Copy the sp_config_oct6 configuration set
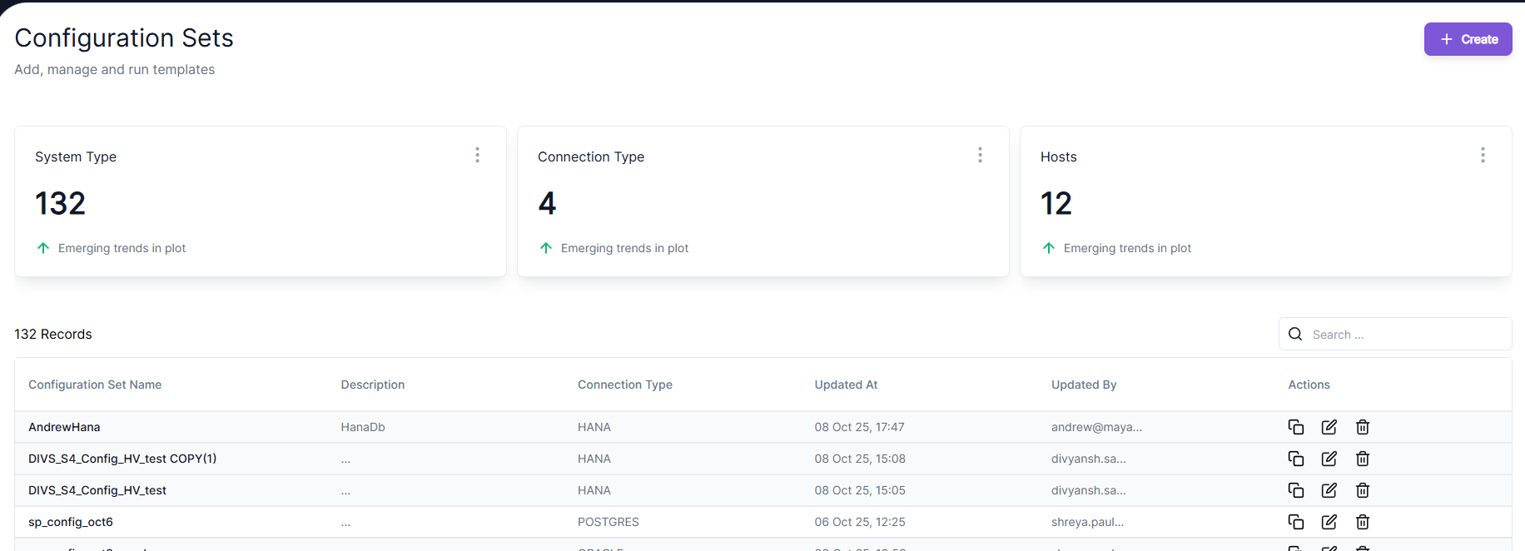The width and height of the screenshot is (1525, 551). pyautogui.click(x=1295, y=522)
